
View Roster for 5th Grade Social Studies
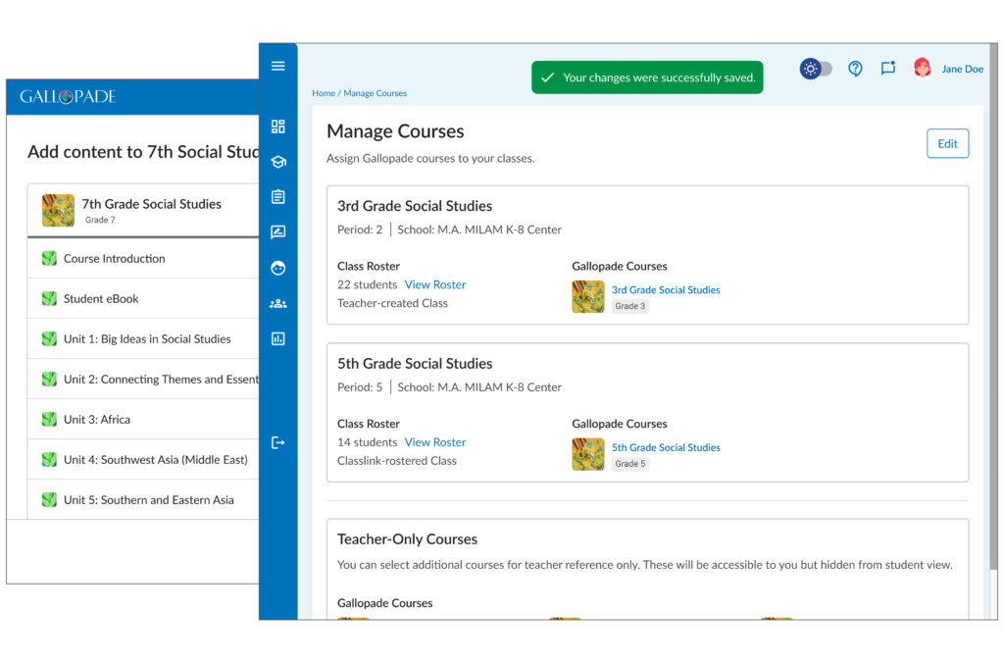434,442
